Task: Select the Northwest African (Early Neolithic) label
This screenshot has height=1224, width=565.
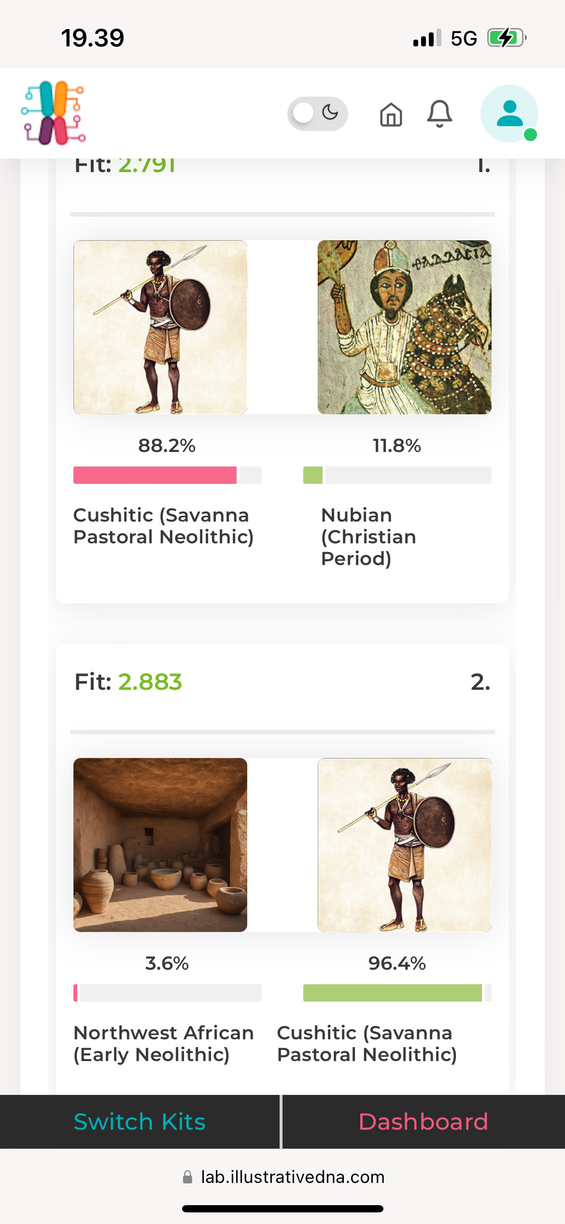Action: (164, 1044)
